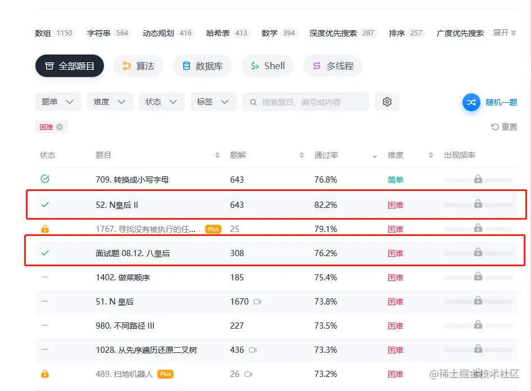
Task: Click video icon in problem 489 row
Action: (x=248, y=374)
